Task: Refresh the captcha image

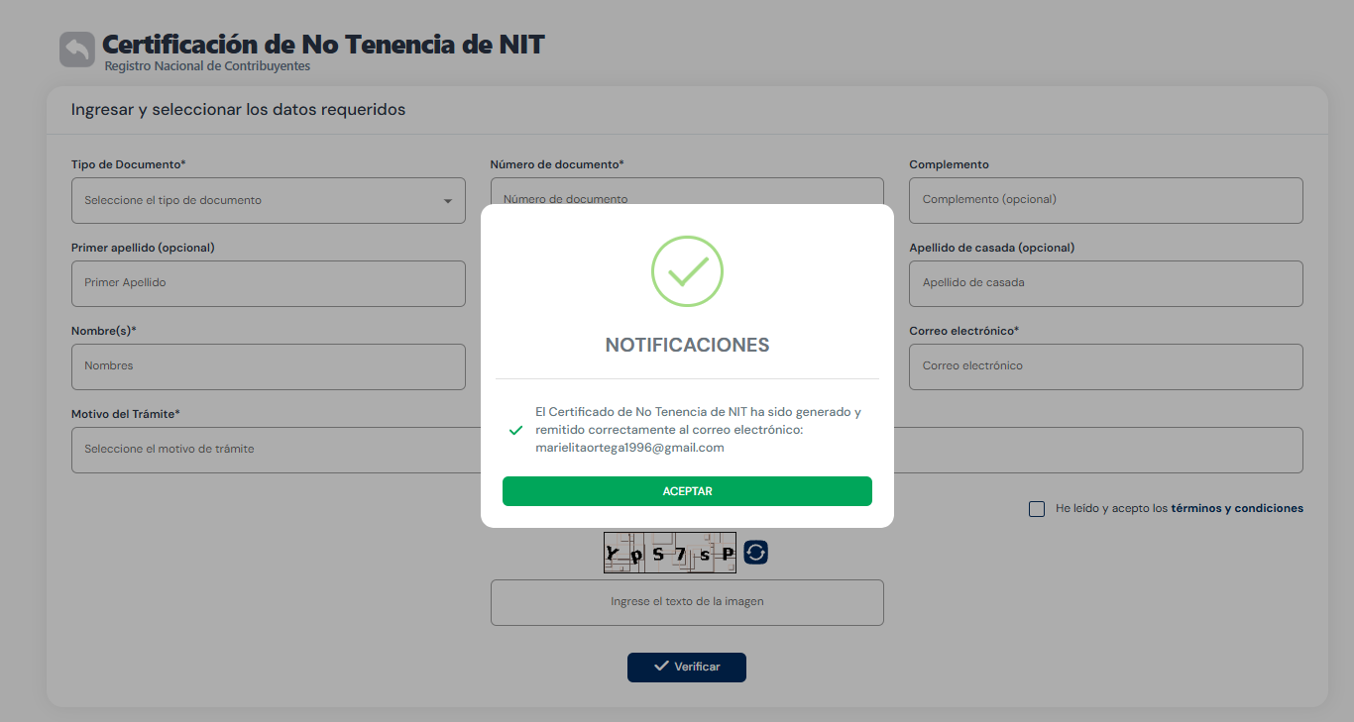Action: click(x=755, y=552)
